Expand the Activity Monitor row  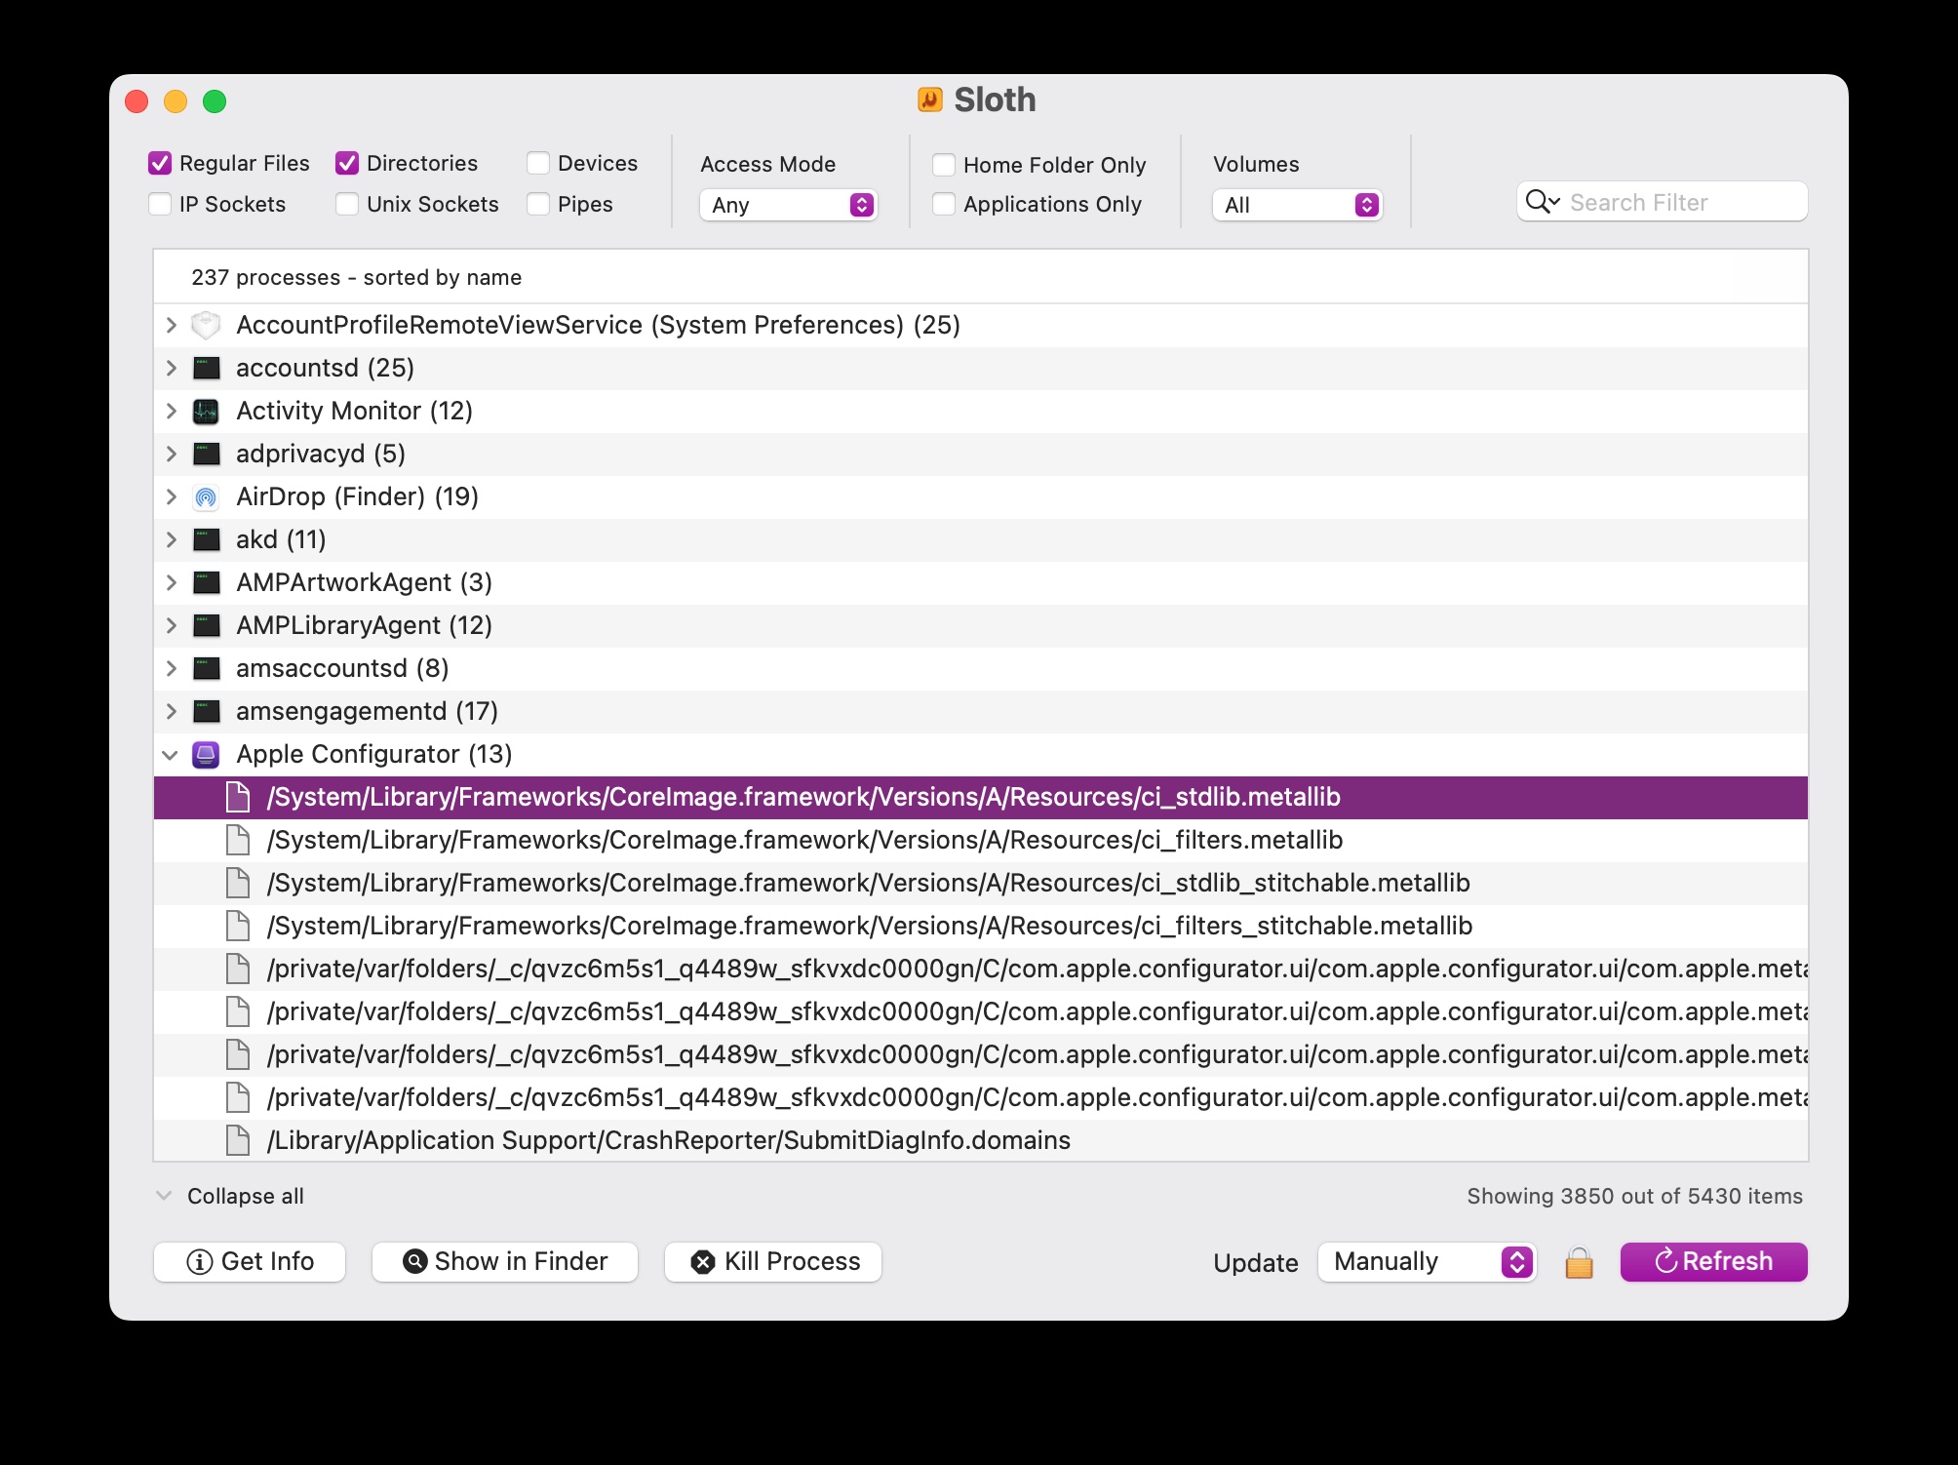click(172, 411)
